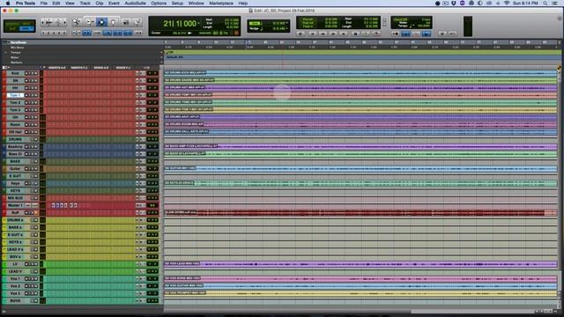Solo the SN track
Screen dimensions: 564x317
(33, 80)
